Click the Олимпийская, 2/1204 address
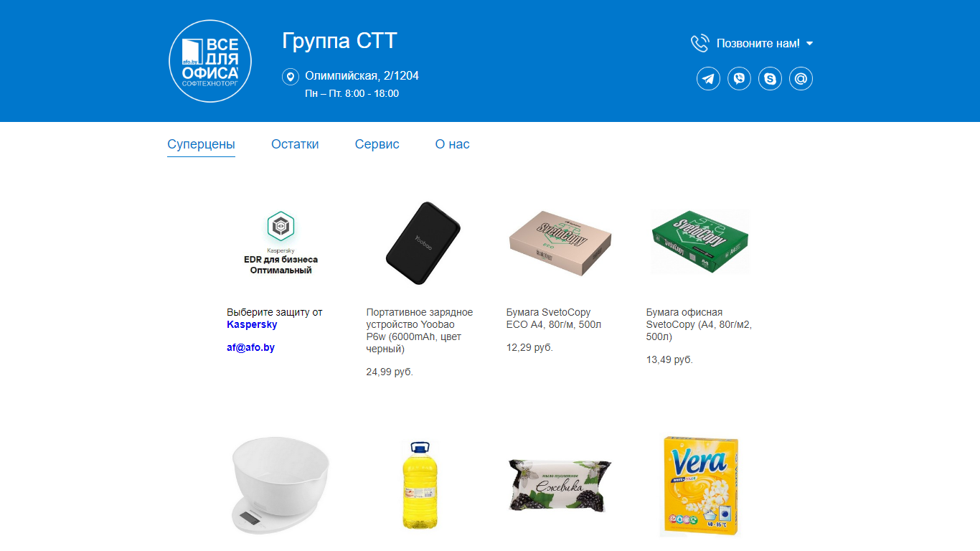The height and width of the screenshot is (551, 980). [x=362, y=75]
